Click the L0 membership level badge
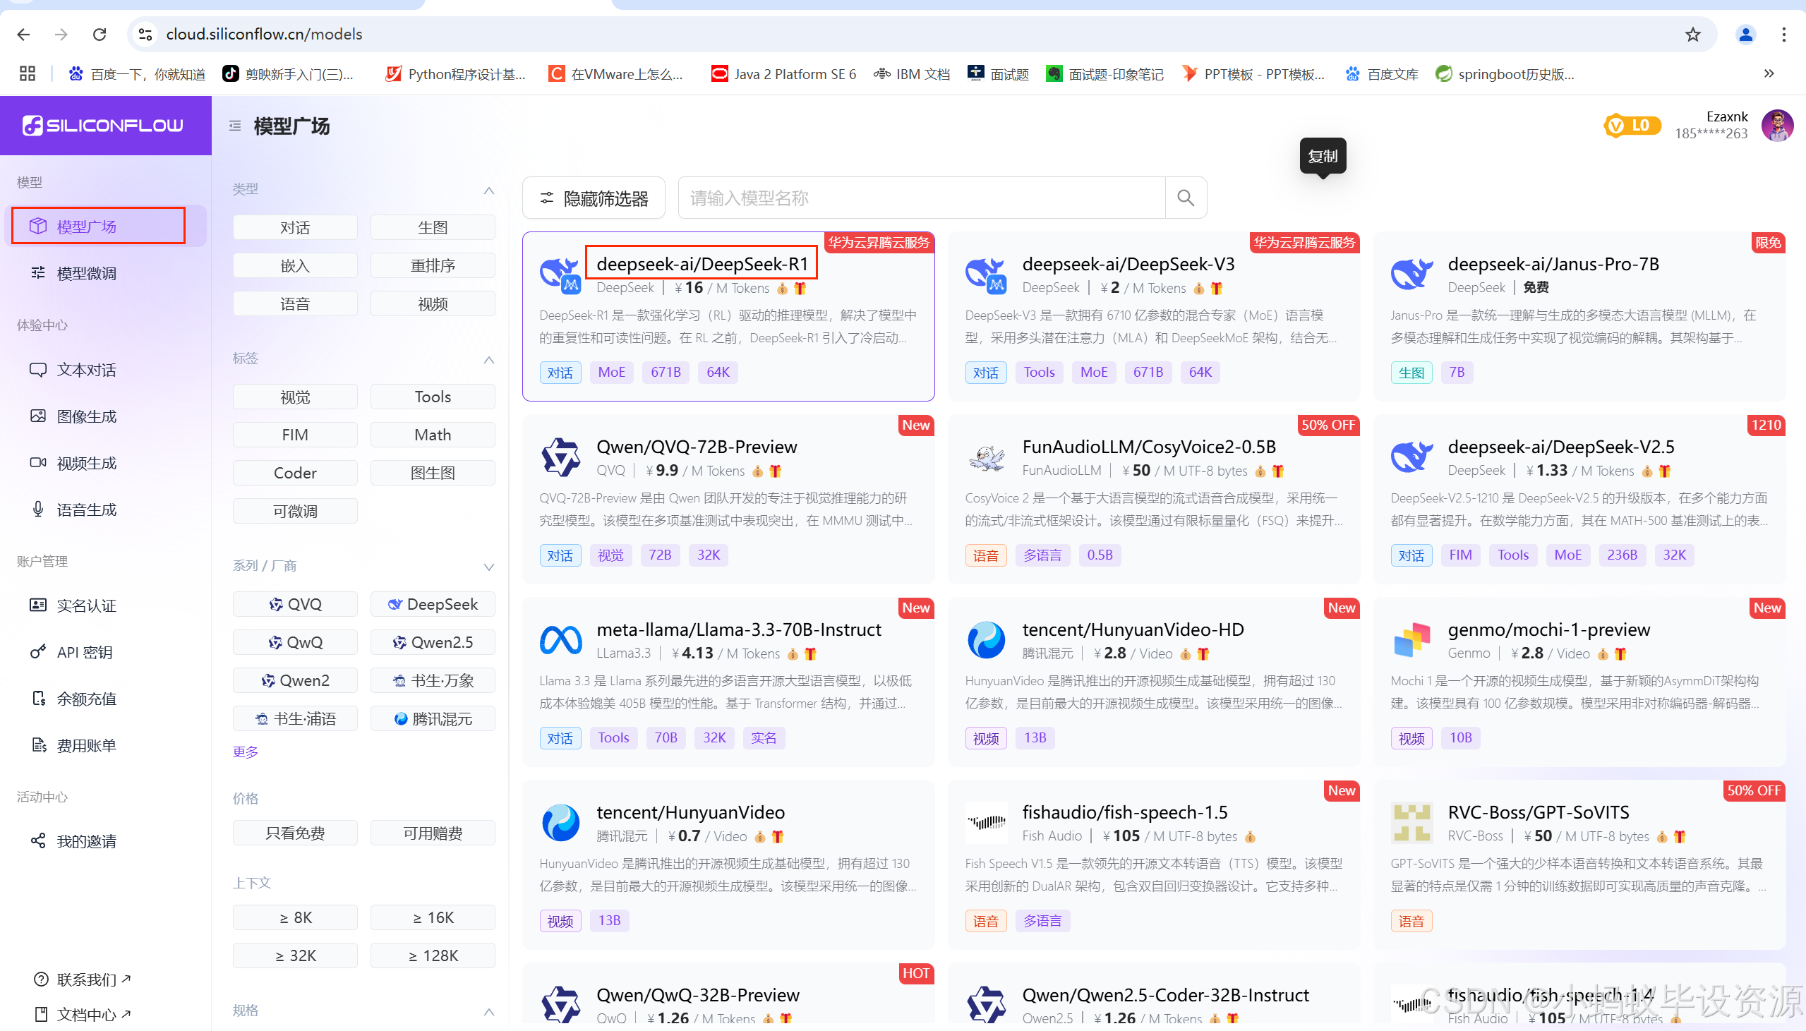The width and height of the screenshot is (1806, 1031). [1631, 126]
